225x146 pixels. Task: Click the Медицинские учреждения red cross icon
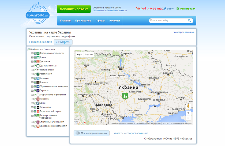point(38,95)
